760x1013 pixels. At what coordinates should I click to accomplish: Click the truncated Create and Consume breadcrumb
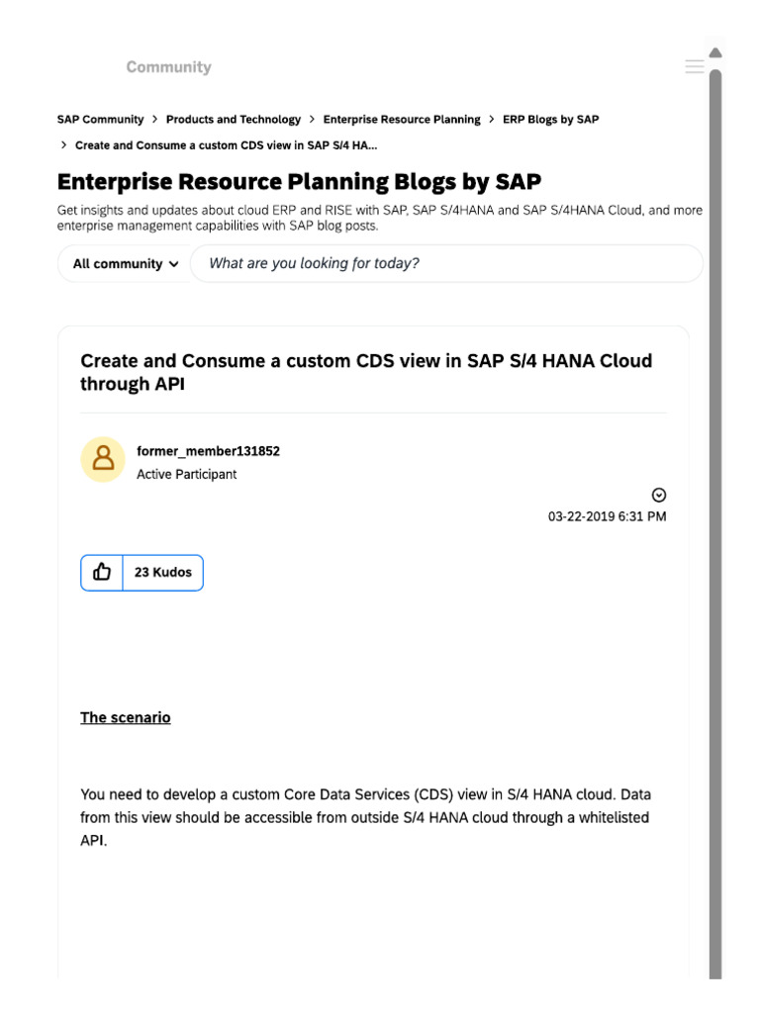click(x=226, y=145)
